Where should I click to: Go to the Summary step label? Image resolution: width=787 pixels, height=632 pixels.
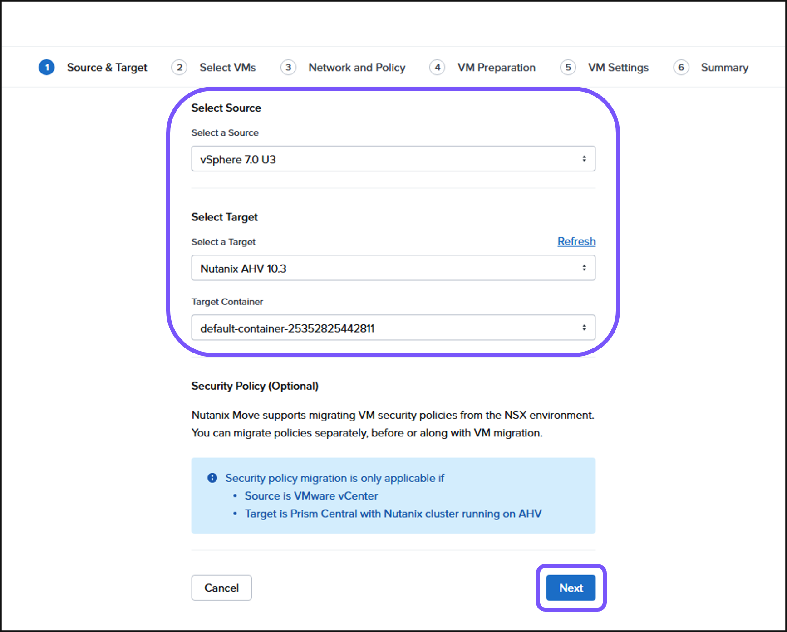pyautogui.click(x=724, y=68)
